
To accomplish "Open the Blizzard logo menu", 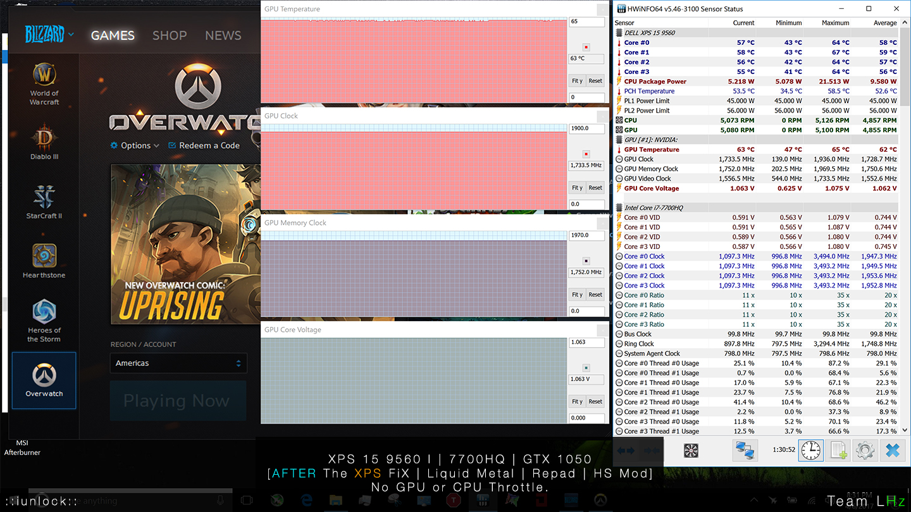I will 49,35.
